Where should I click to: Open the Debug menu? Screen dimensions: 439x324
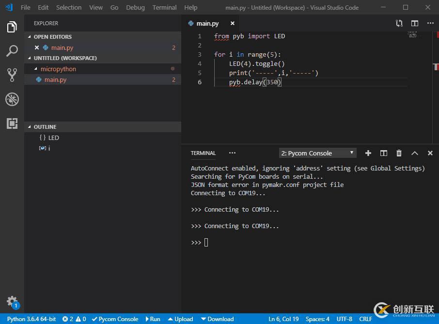tap(135, 7)
